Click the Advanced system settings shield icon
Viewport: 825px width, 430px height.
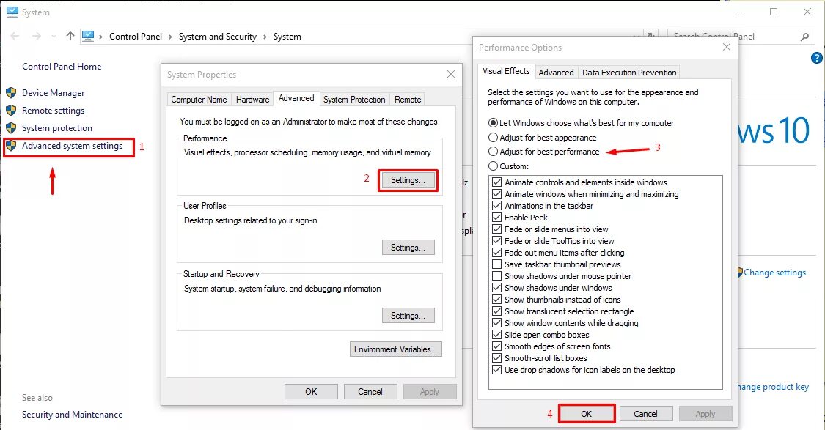point(11,146)
